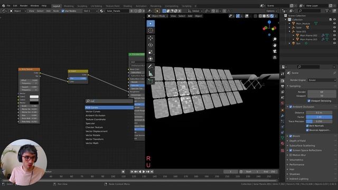Select the Move tool
This screenshot has height=190, width=338.
pyautogui.click(x=151, y=38)
